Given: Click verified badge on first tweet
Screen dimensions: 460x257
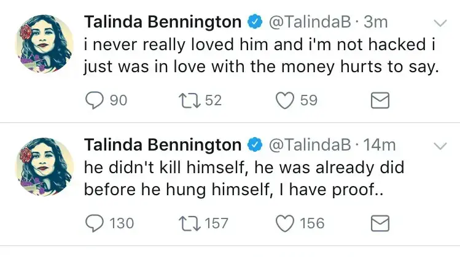Looking at the screenshot, I should pos(255,21).
